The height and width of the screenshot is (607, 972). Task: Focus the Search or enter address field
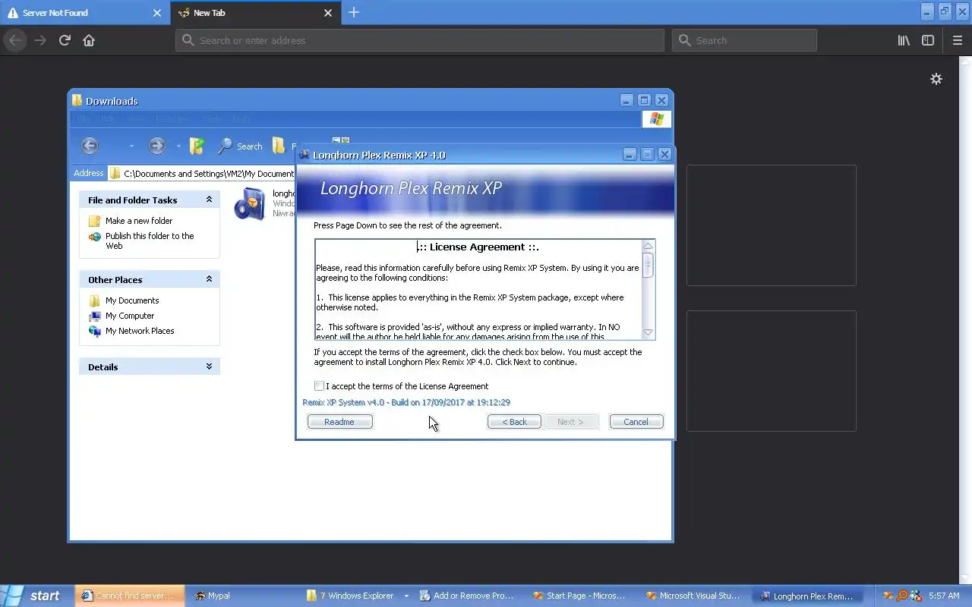pyautogui.click(x=420, y=40)
